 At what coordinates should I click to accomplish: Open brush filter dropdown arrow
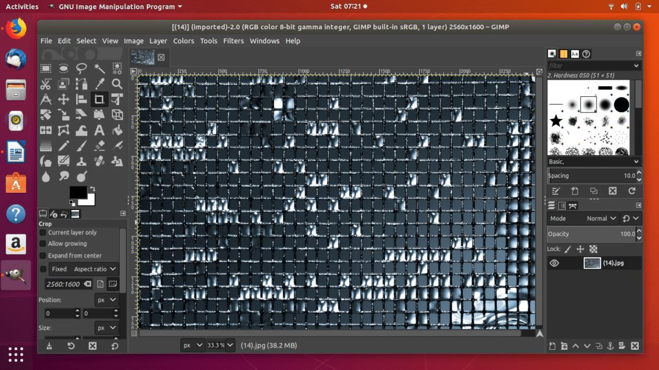(x=636, y=66)
